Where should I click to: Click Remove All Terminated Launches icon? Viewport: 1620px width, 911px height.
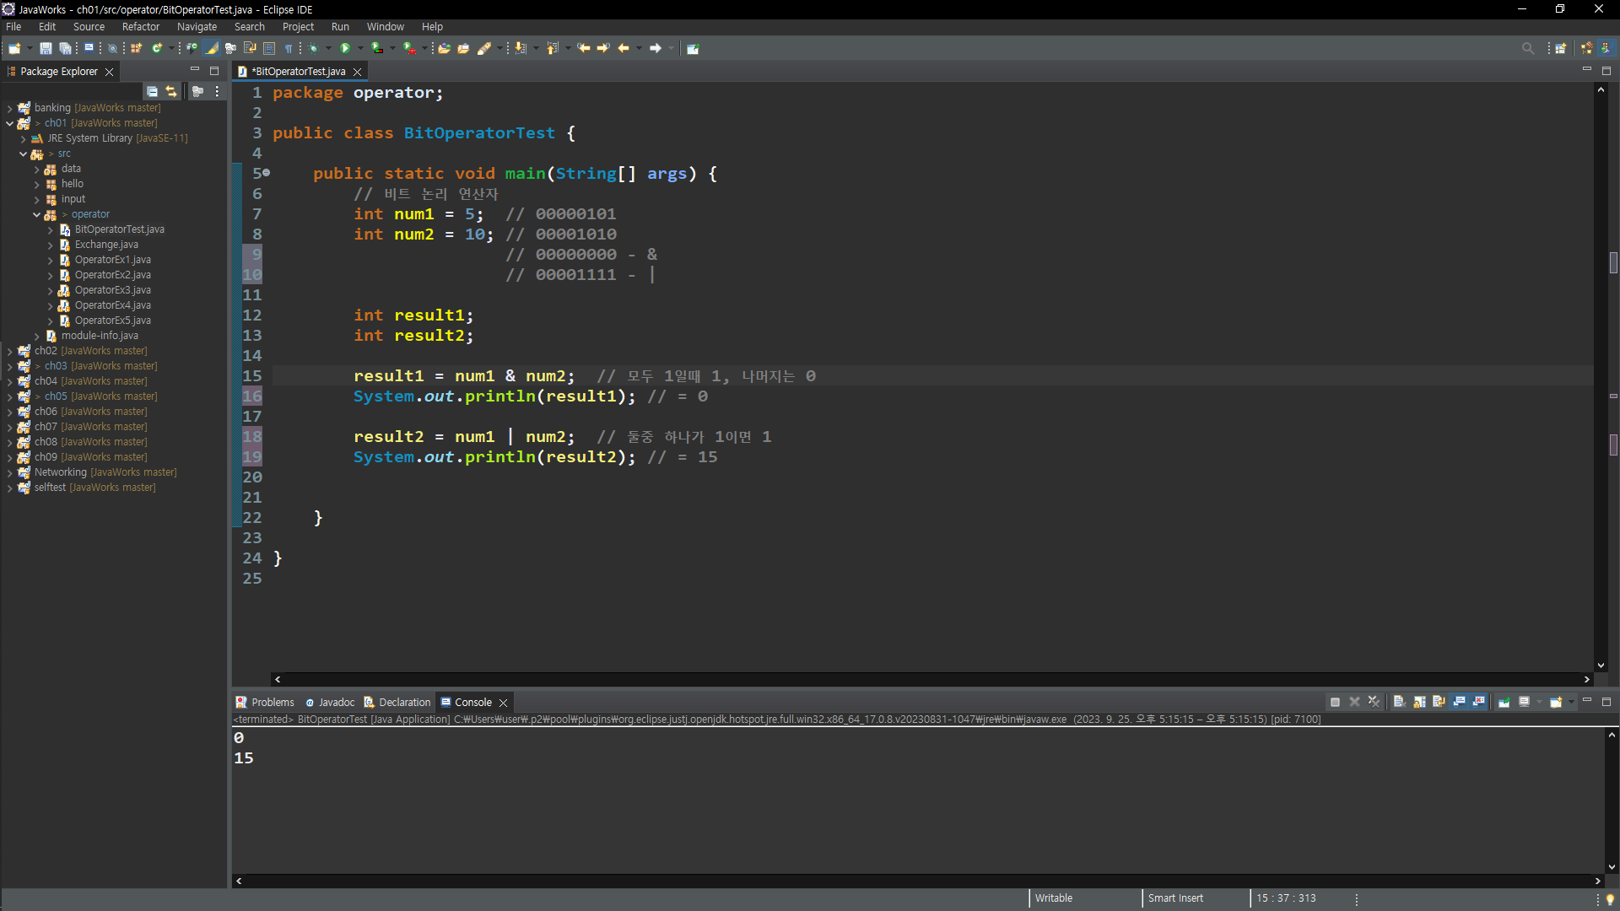click(x=1374, y=702)
